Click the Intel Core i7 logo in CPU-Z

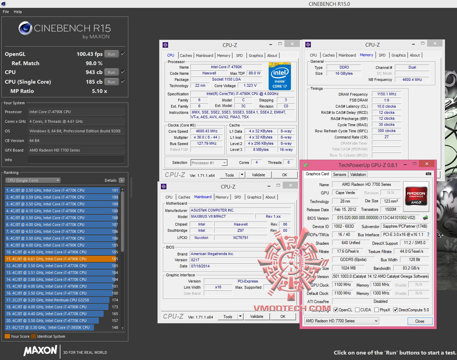(x=280, y=76)
